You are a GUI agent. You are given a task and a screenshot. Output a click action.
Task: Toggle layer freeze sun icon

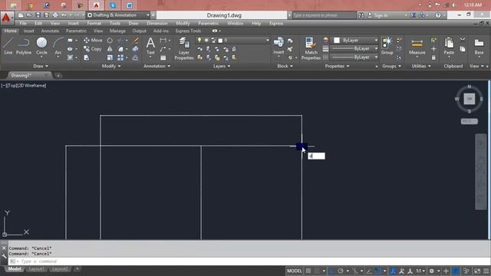click(206, 41)
